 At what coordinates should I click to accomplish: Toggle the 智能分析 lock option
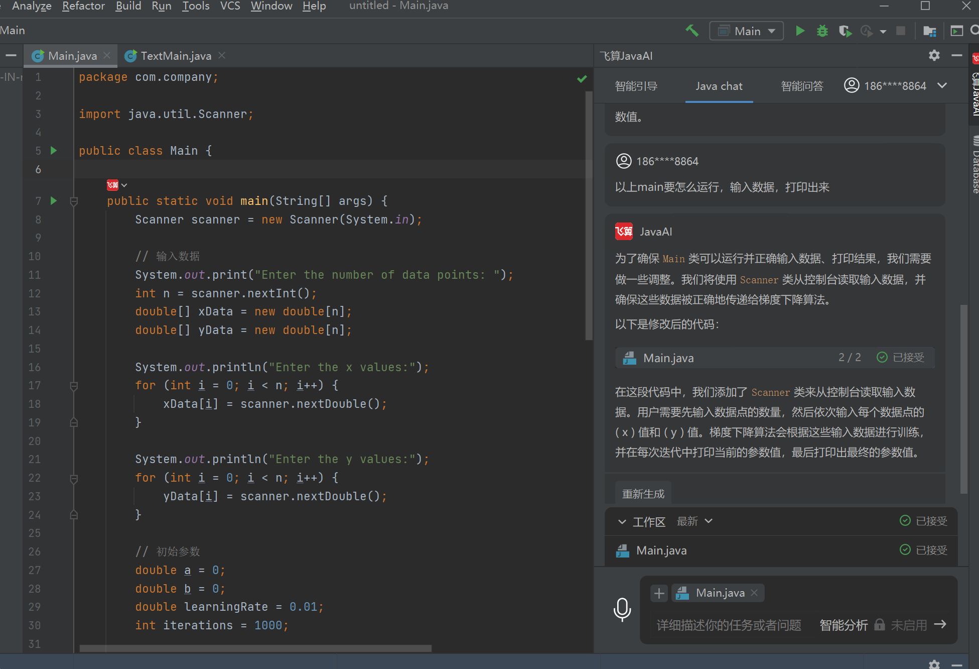click(x=880, y=624)
